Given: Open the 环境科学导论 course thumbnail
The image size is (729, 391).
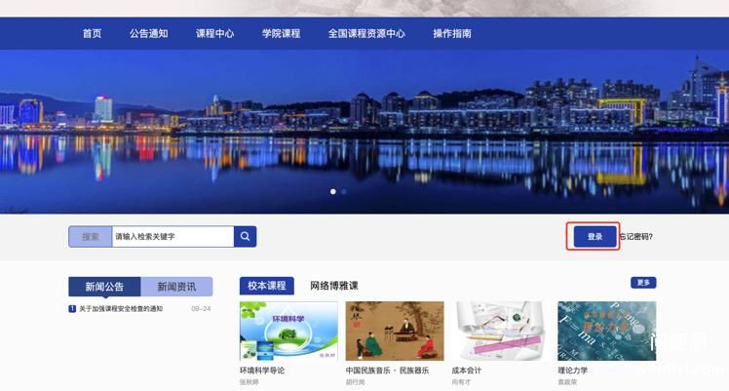Looking at the screenshot, I should coord(288,332).
